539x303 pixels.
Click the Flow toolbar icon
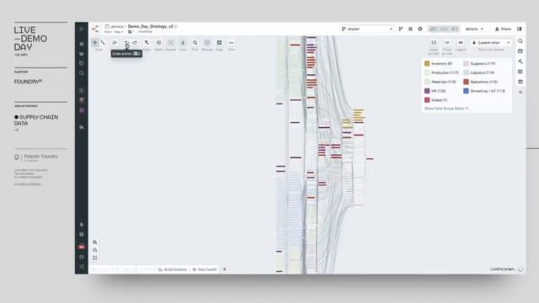[x=232, y=43]
